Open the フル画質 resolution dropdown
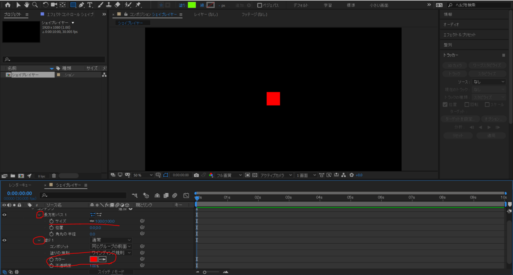513x275 pixels. pyautogui.click(x=230, y=175)
